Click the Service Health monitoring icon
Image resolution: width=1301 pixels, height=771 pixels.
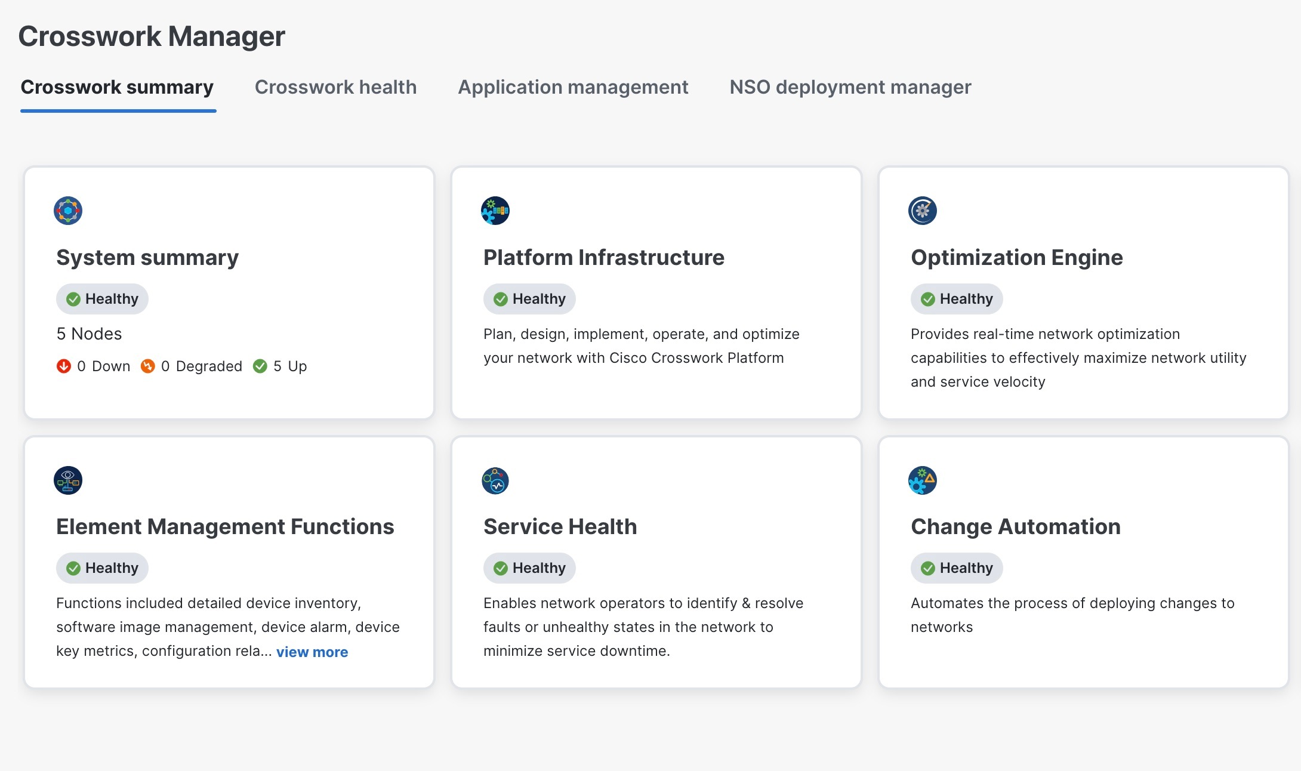click(x=495, y=480)
